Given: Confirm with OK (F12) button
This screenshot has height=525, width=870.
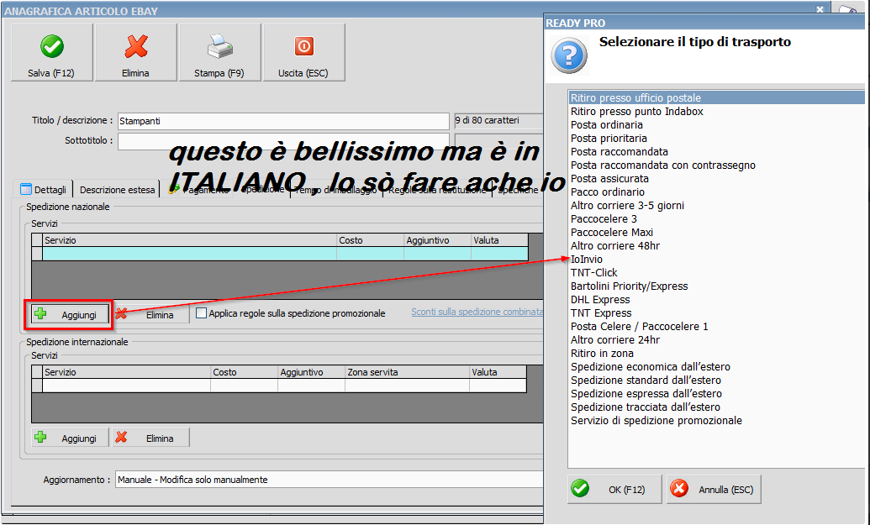Looking at the screenshot, I should tap(614, 490).
